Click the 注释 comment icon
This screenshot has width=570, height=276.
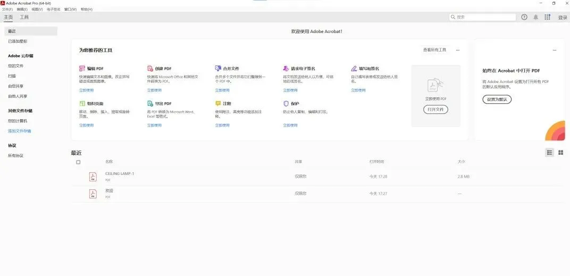(x=218, y=104)
